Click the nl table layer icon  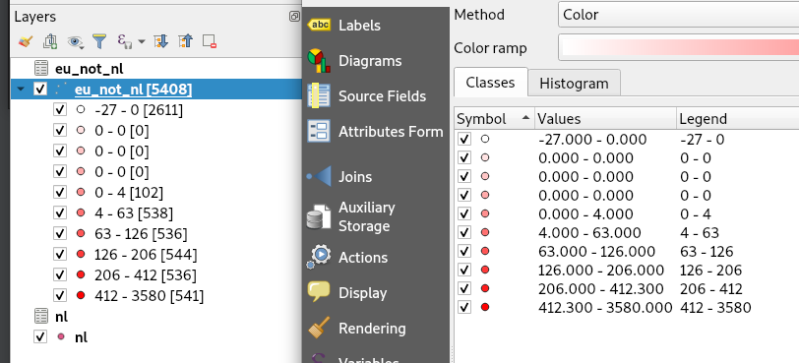pos(40,317)
